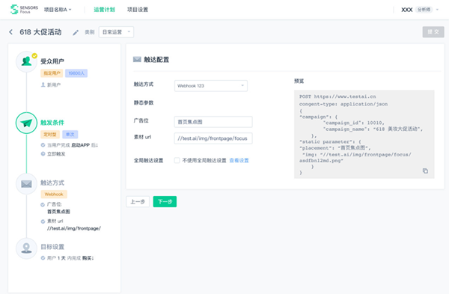Click the check icon beside 用户 1 天 goal
Screen dimensions: 449x294
(43, 258)
